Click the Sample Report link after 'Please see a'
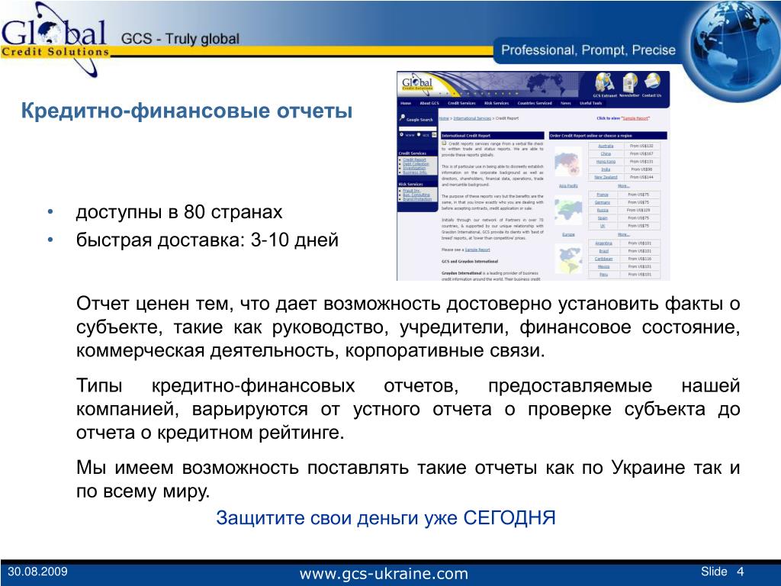 (477, 250)
